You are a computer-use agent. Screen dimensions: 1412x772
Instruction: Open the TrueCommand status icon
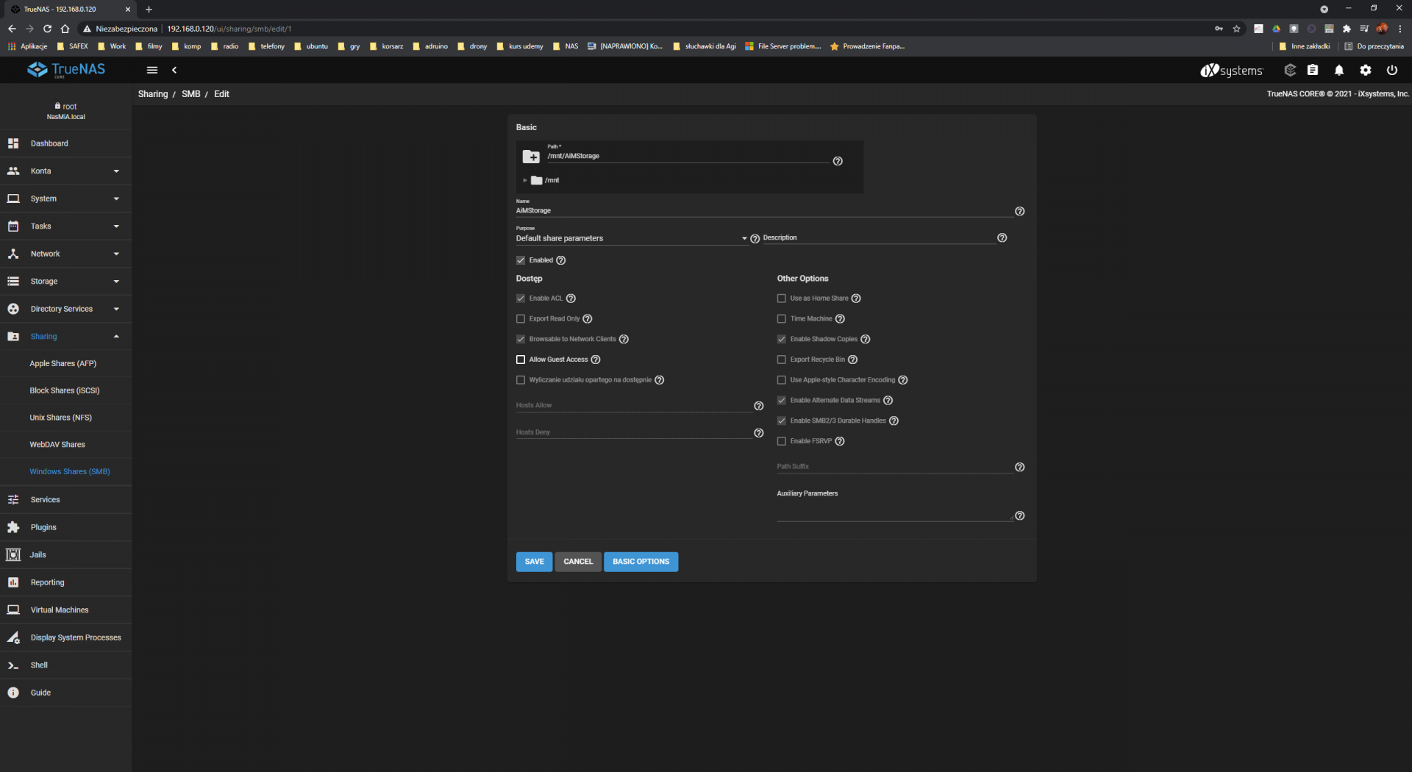(x=1290, y=70)
